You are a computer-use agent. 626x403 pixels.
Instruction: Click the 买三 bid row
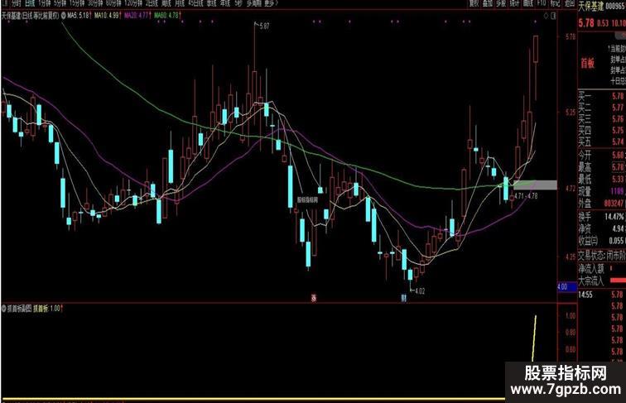pyautogui.click(x=602, y=119)
